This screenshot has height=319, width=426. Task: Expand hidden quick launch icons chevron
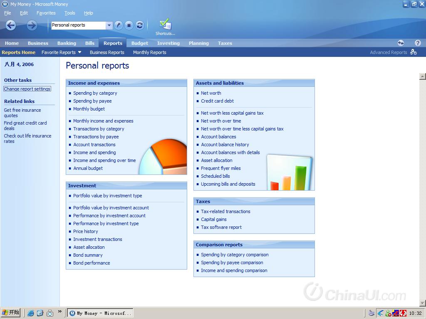tap(60, 312)
